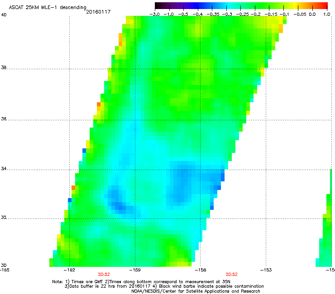Click the color bar label -0.05
The height and width of the screenshot is (294, 335).
pyautogui.click(x=300, y=14)
